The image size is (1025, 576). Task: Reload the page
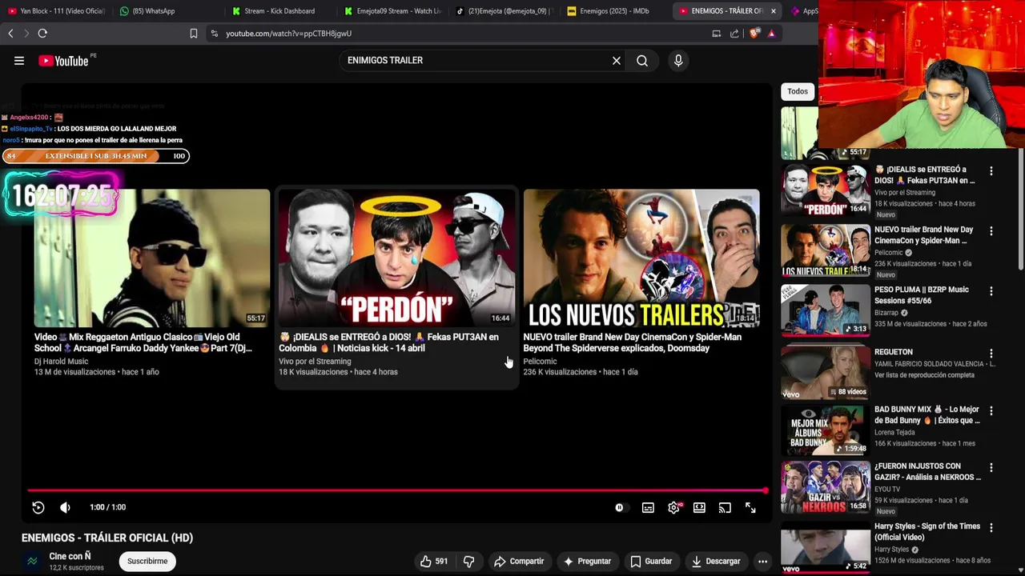click(x=42, y=34)
